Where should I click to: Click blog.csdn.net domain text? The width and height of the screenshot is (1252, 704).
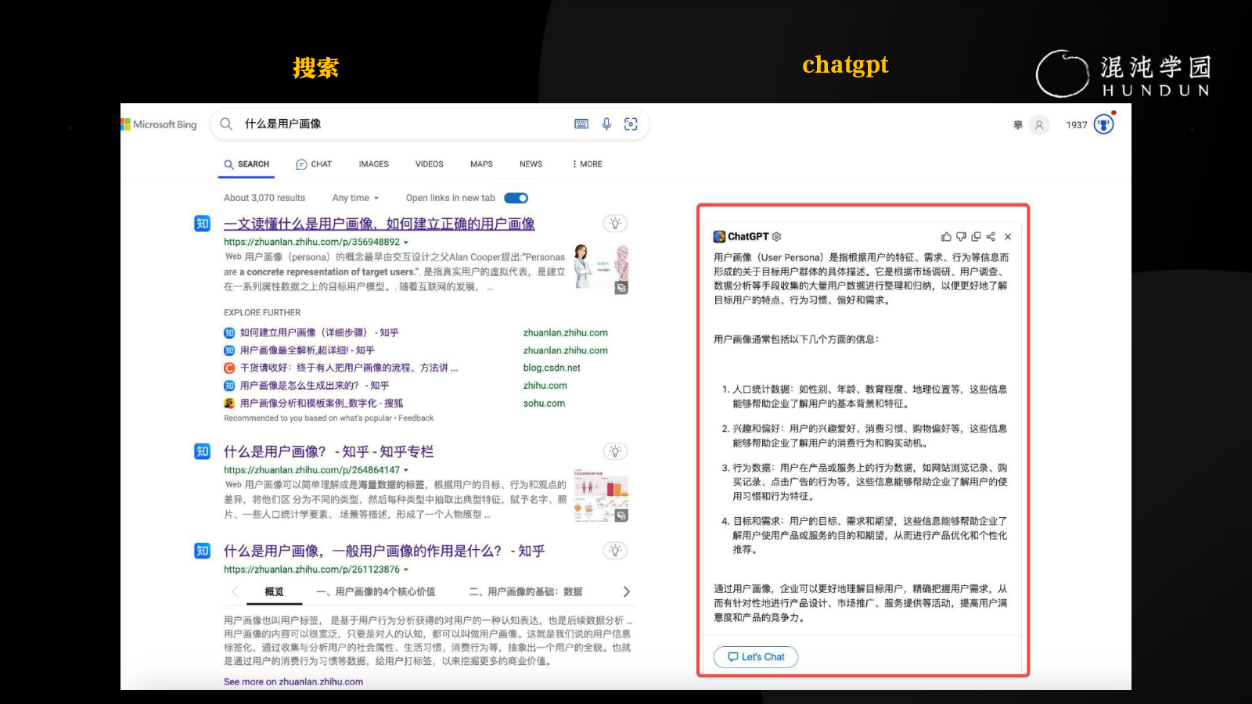(552, 368)
